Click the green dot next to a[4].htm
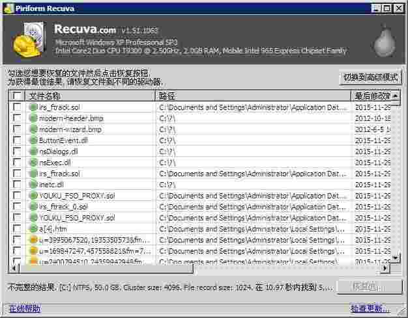This screenshot has height=318, width=408. coord(33,229)
